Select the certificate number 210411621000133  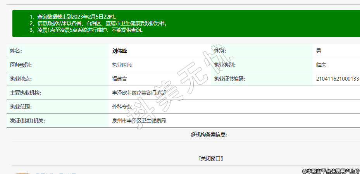tap(337, 79)
